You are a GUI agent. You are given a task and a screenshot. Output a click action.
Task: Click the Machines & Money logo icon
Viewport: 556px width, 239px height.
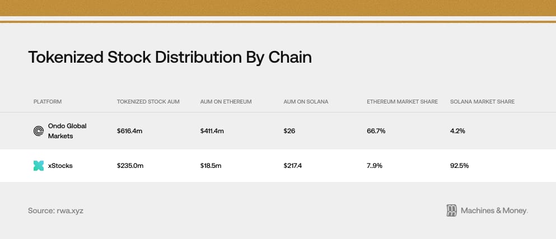click(452, 210)
